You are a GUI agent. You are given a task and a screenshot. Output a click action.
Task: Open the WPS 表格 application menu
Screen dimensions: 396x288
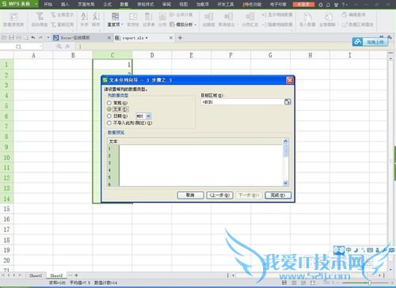19,4
